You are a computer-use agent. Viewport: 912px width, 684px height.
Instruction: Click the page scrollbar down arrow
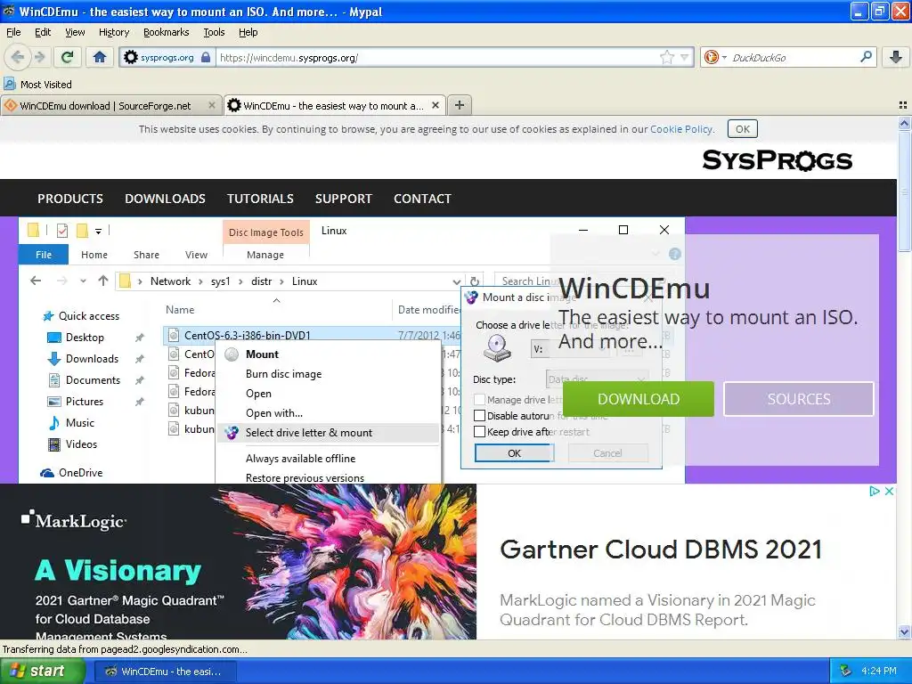click(904, 631)
